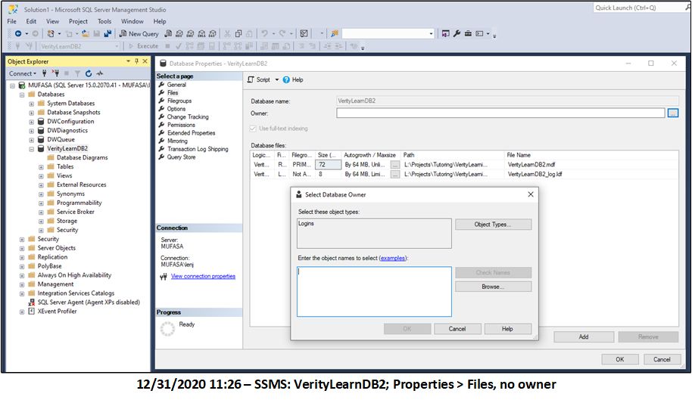Click the Browse button in owner dialog
This screenshot has height=400, width=692.
click(493, 287)
